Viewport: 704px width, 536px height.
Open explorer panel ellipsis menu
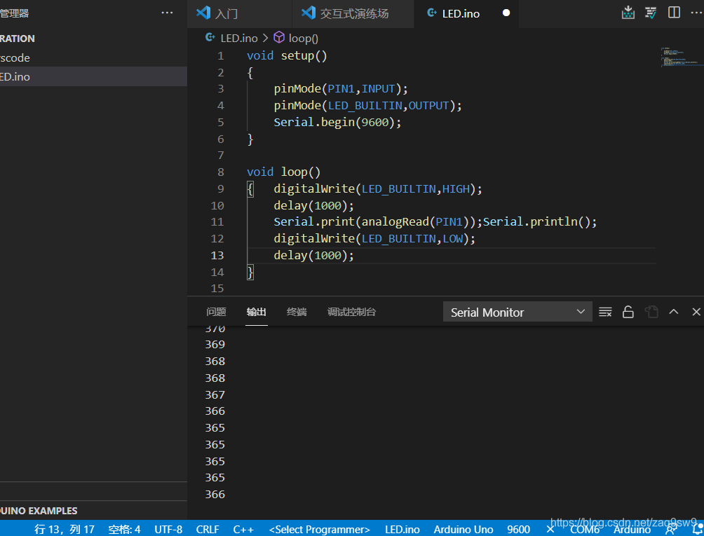click(x=167, y=13)
